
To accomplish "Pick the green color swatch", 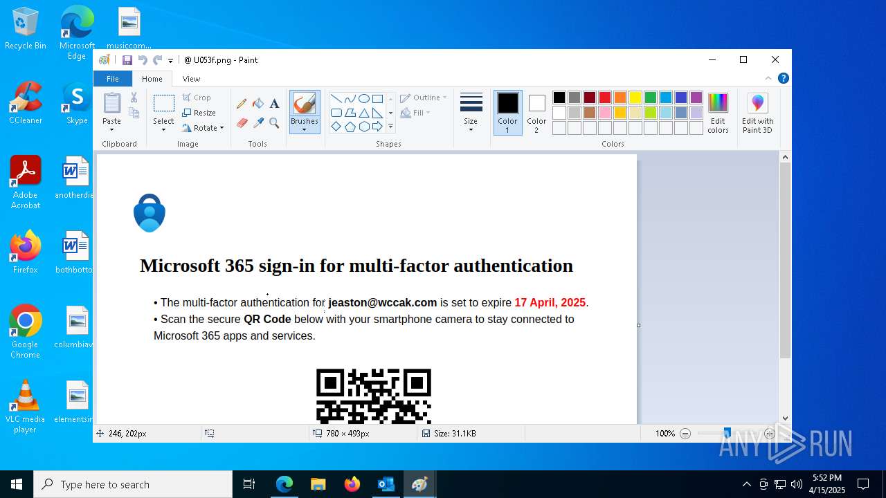I will click(651, 98).
